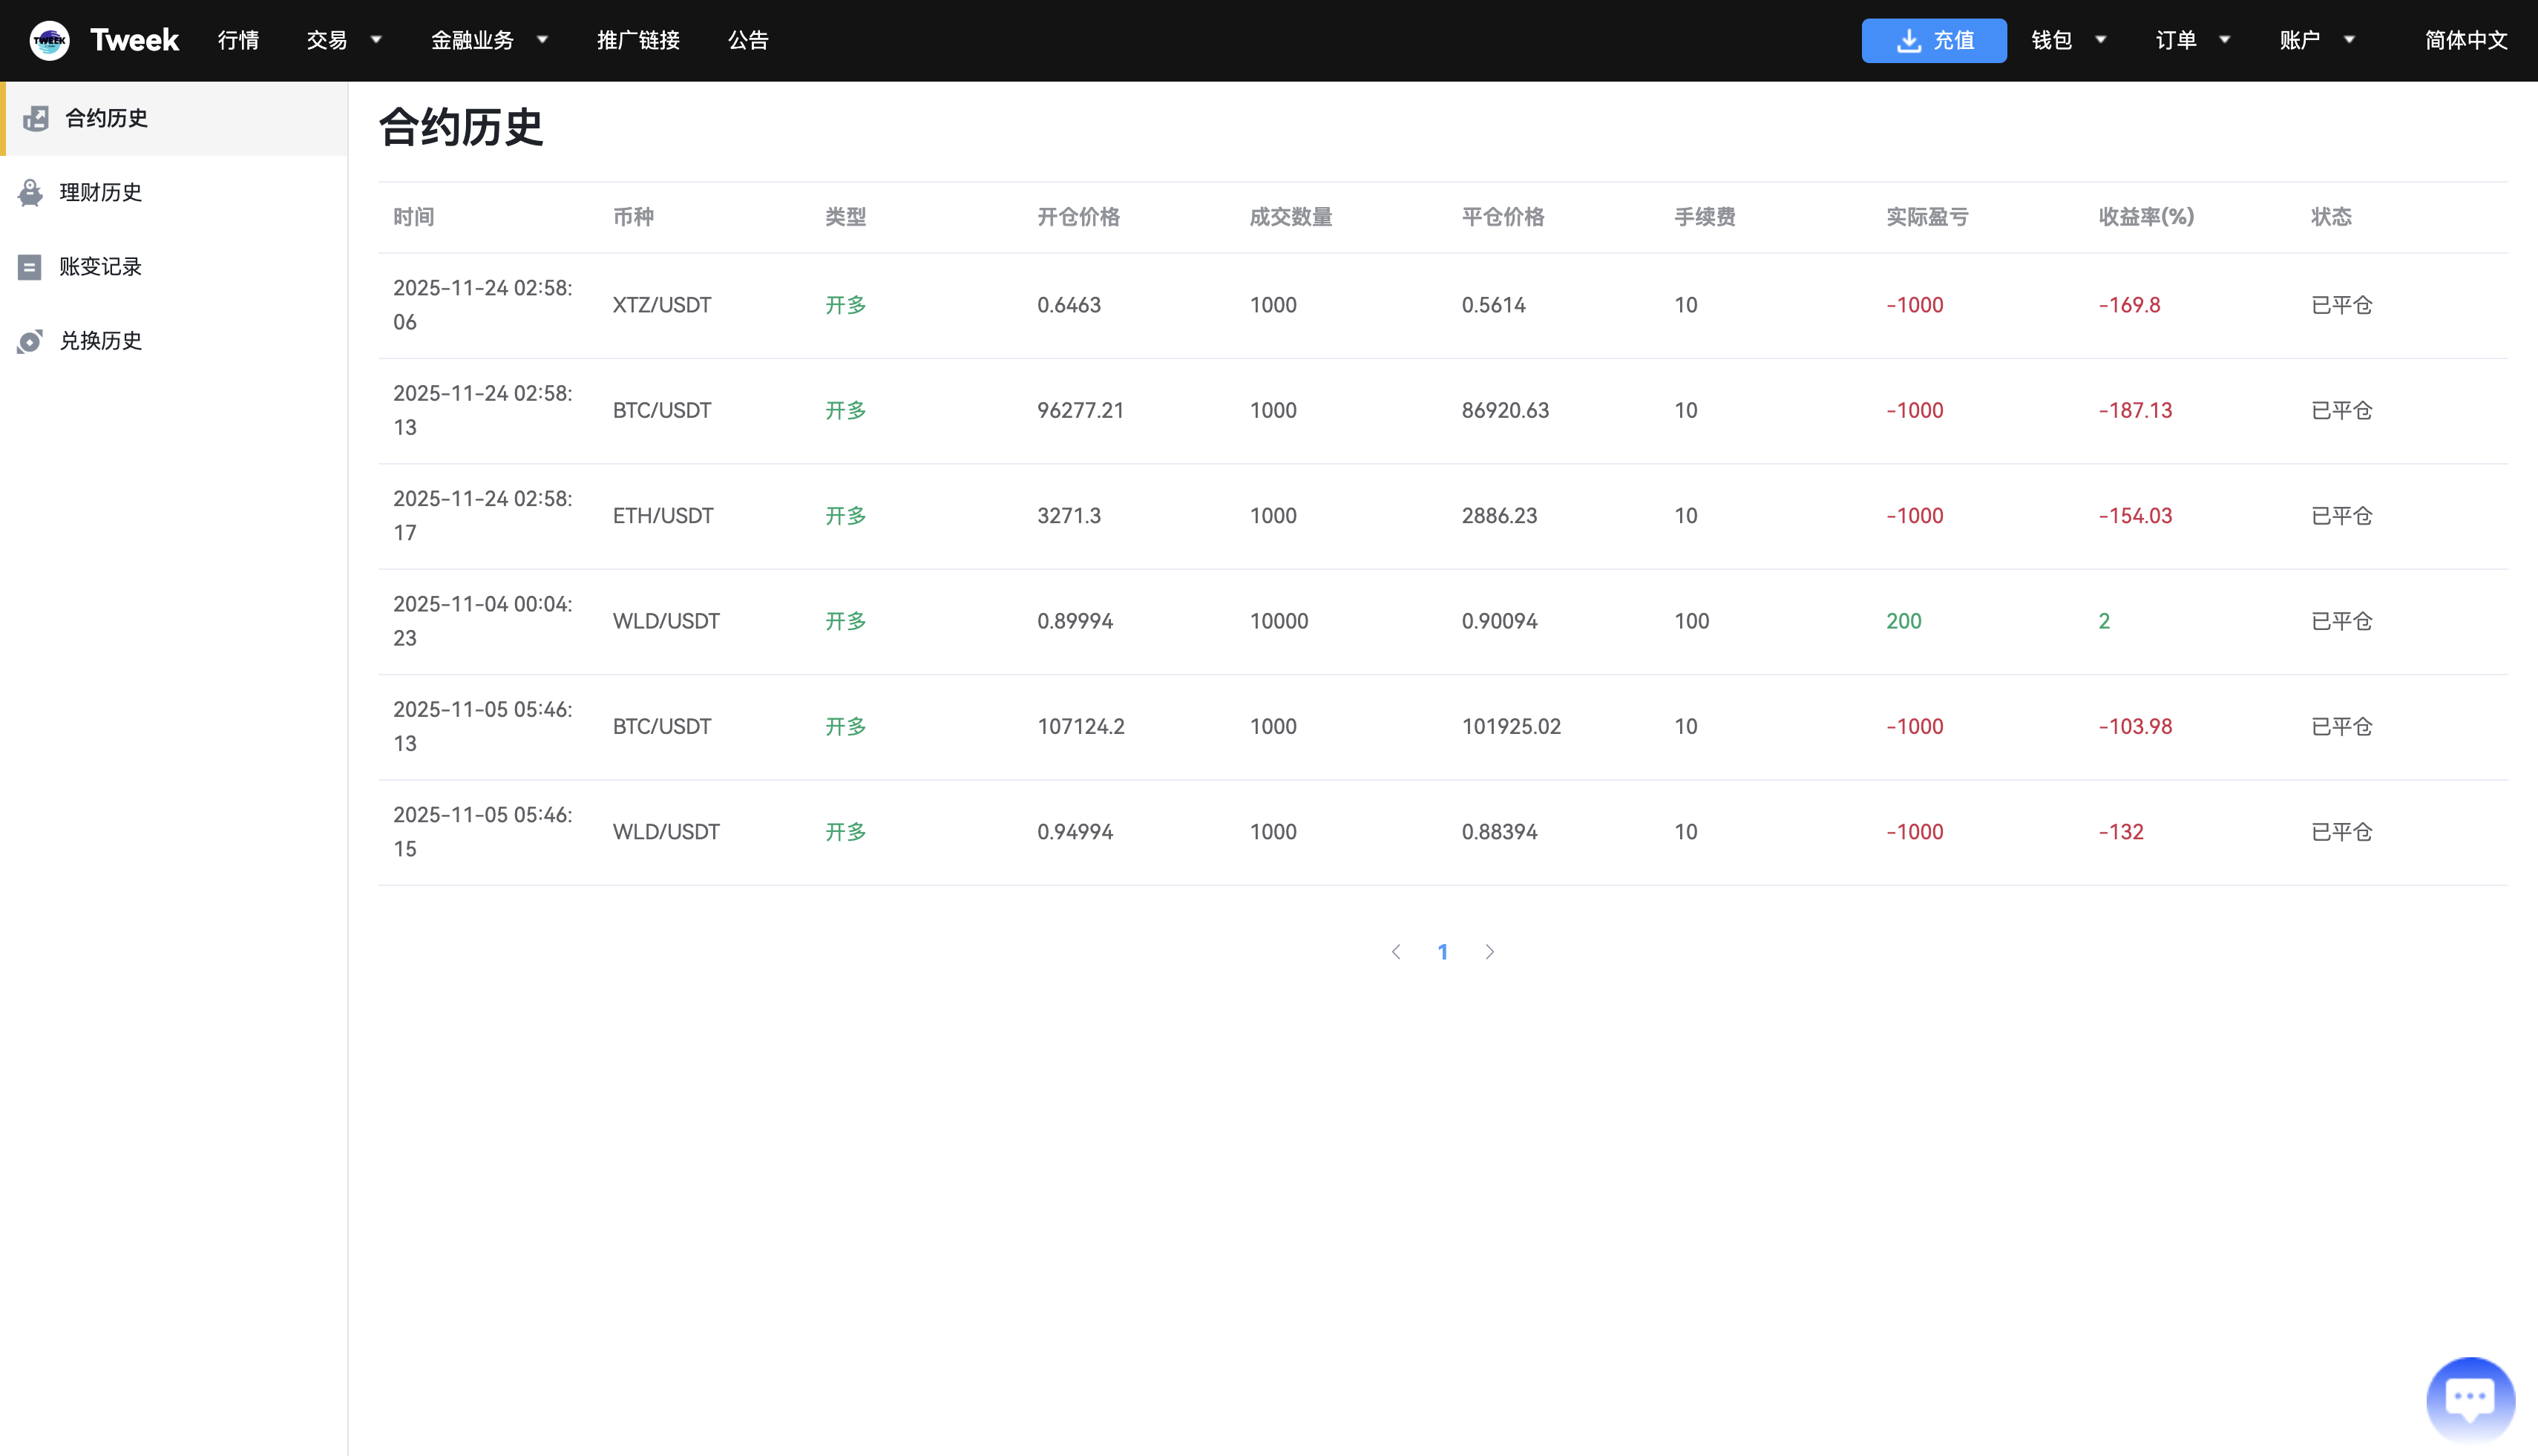Click the 充值 button

point(1934,40)
